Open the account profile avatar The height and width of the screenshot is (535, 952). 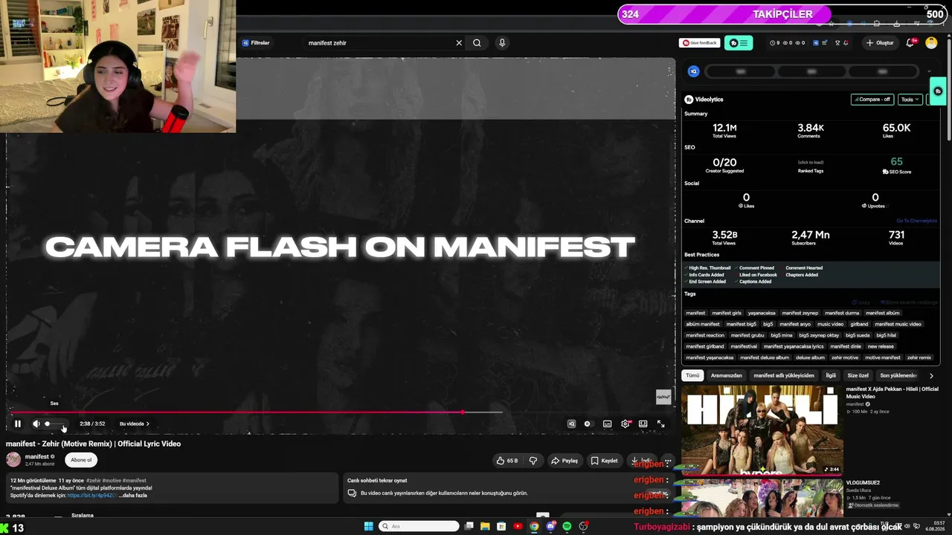[931, 43]
